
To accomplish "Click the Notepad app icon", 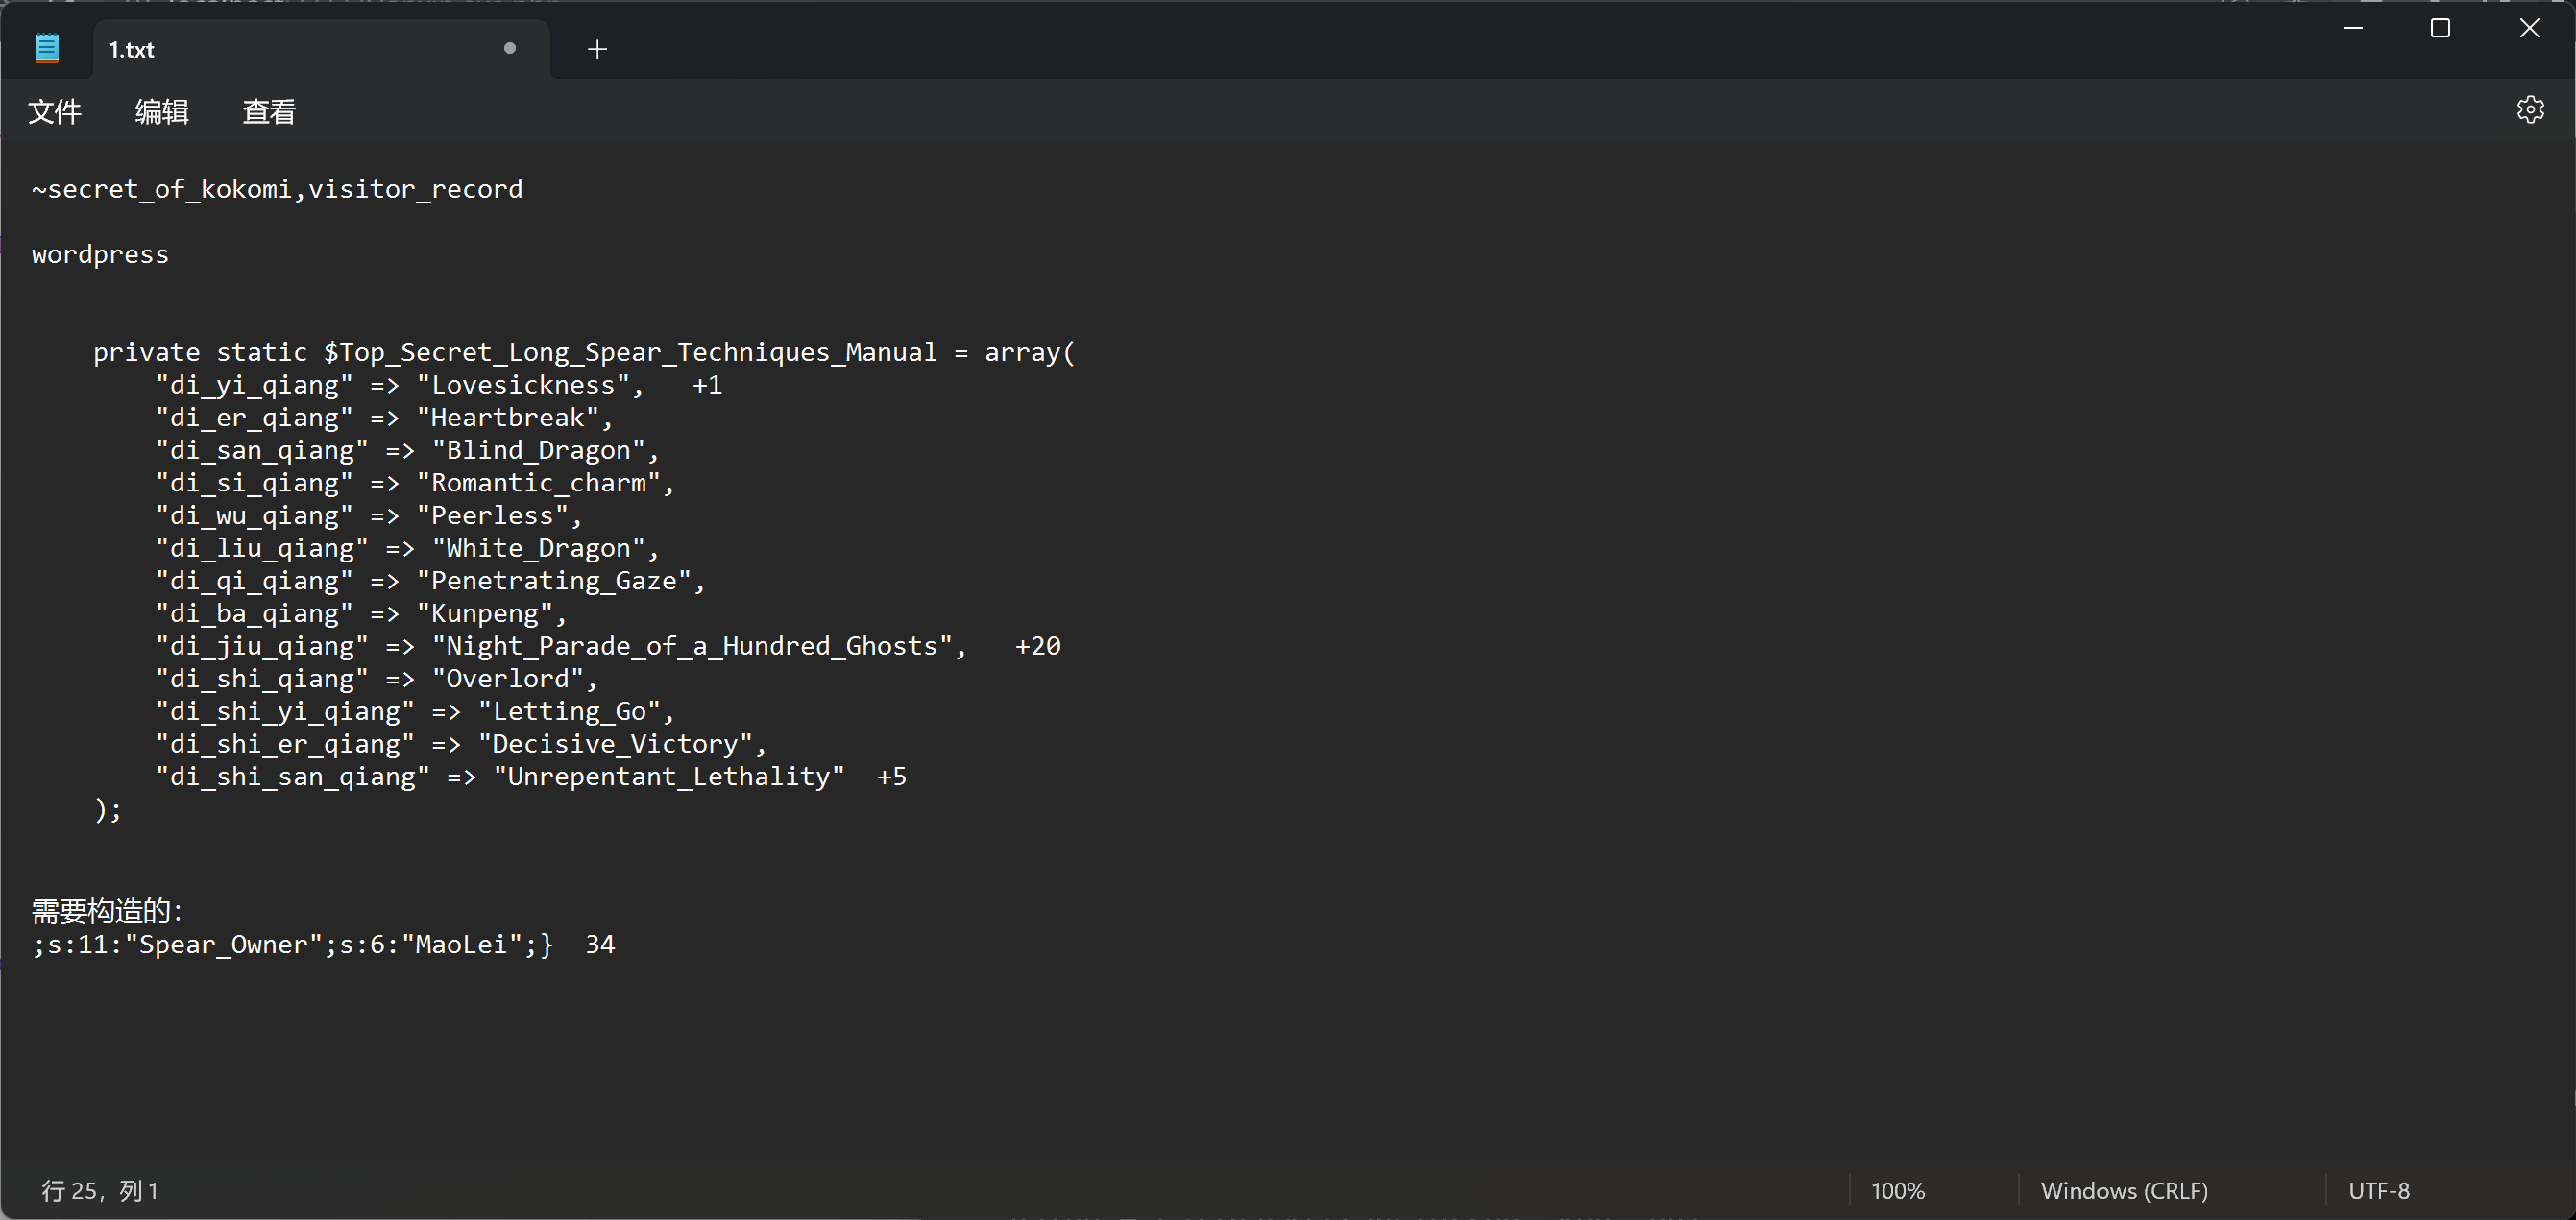I will 47,48.
